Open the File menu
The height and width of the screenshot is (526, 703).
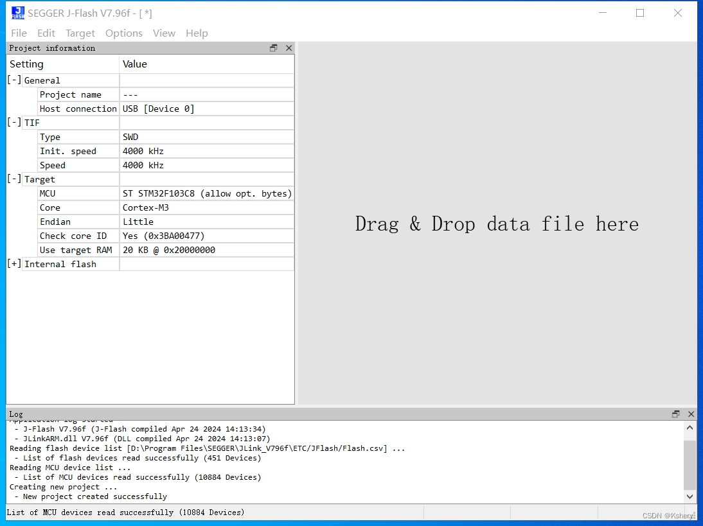(19, 33)
